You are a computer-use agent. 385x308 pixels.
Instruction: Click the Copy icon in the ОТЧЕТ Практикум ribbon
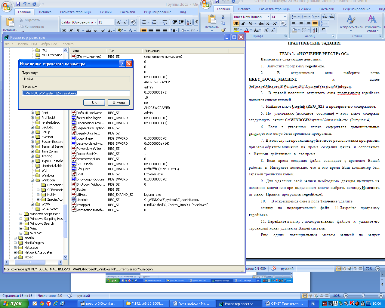coord(223,23)
